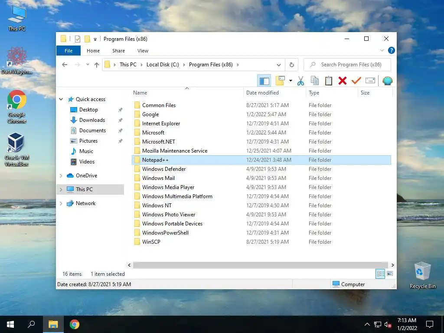Expand the This PC tree node
Screen dimensions: 444x333
[x=61, y=189]
